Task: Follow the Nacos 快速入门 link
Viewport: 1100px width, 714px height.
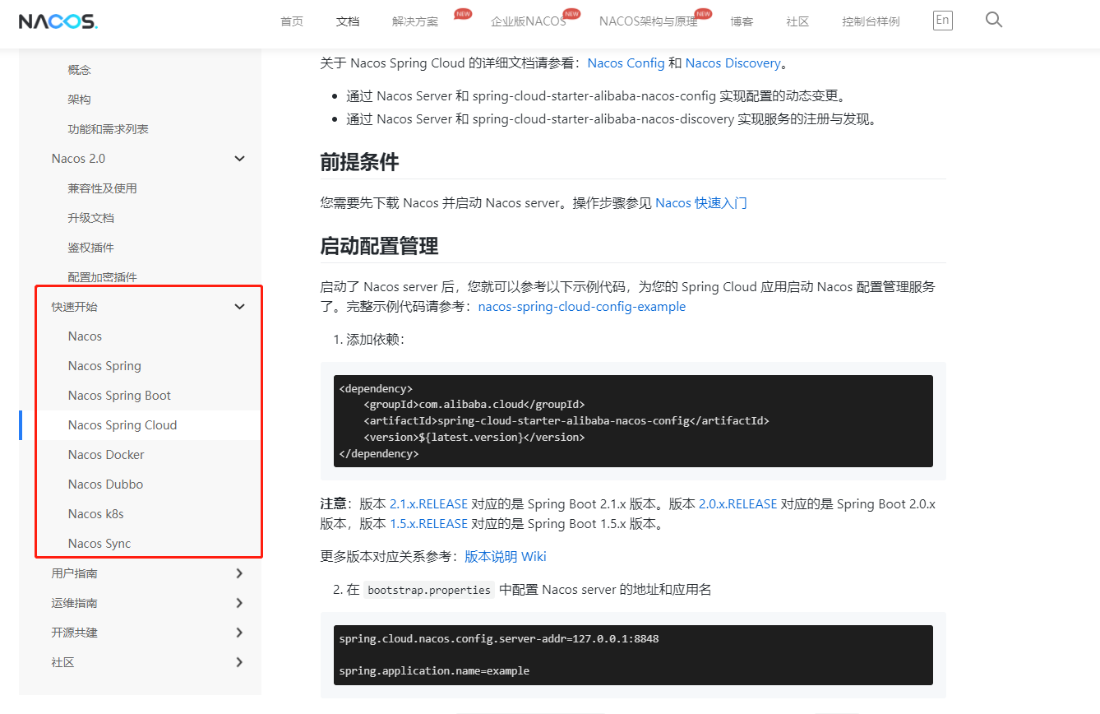Action: pyautogui.click(x=701, y=203)
